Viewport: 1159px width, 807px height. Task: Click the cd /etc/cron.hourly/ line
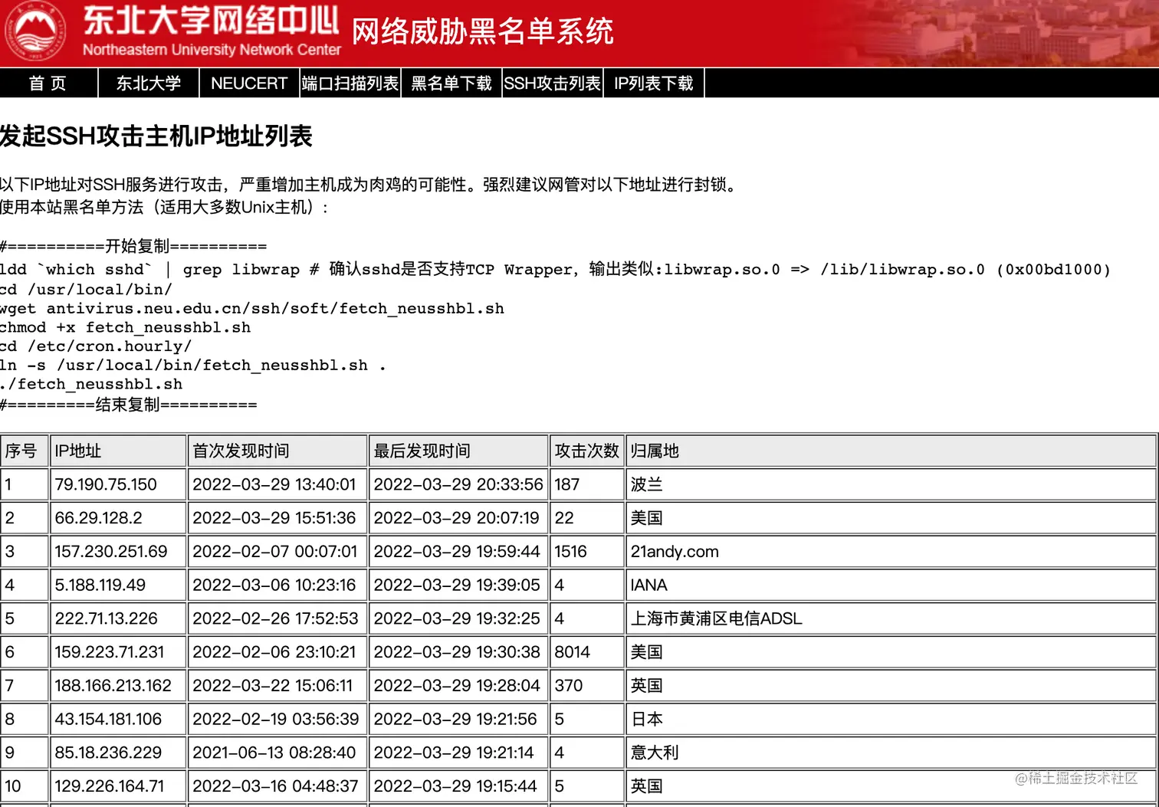pyautogui.click(x=96, y=346)
